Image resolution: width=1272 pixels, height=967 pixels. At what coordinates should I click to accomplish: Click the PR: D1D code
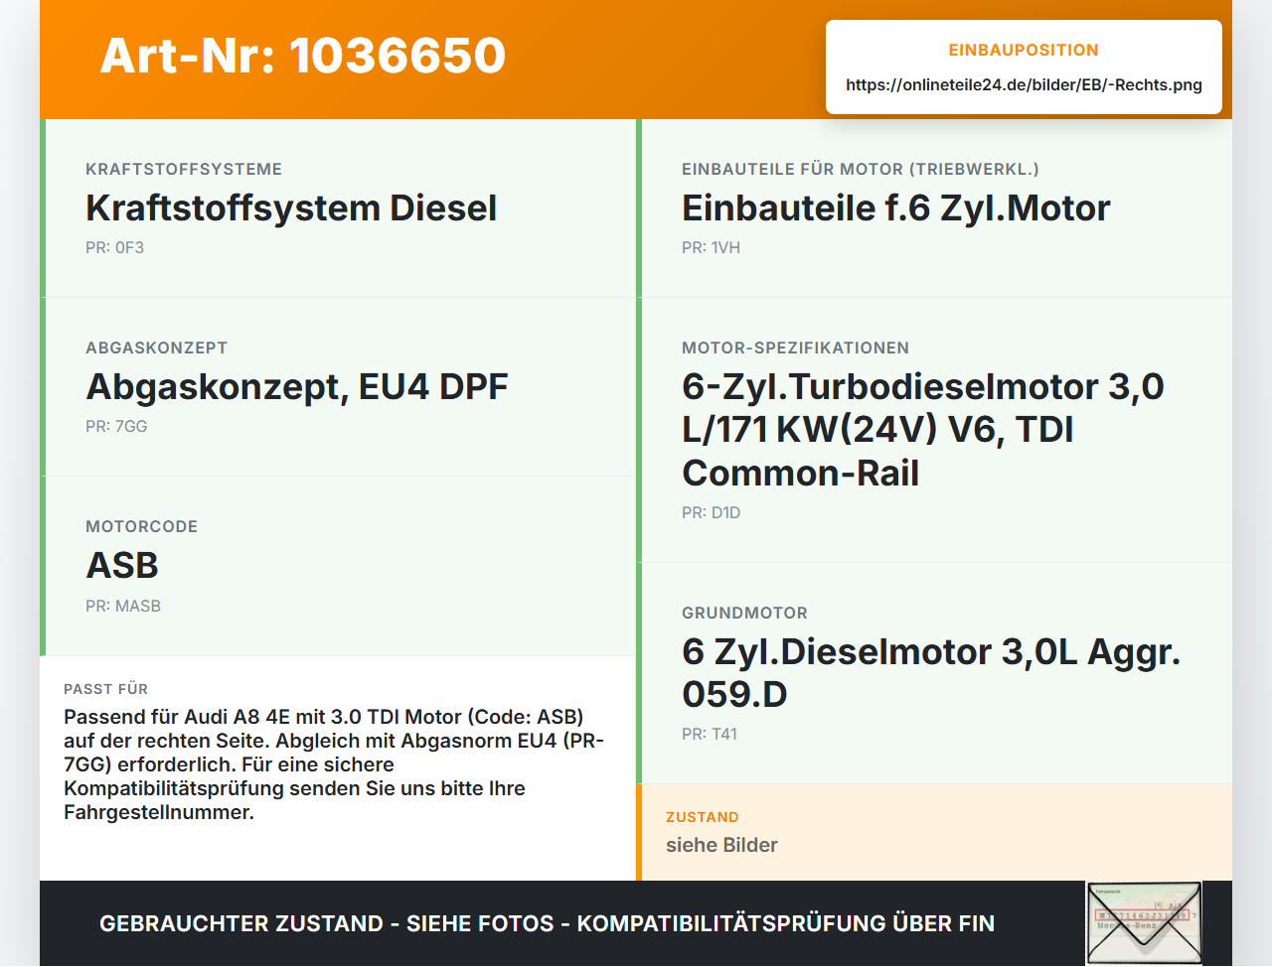712,513
